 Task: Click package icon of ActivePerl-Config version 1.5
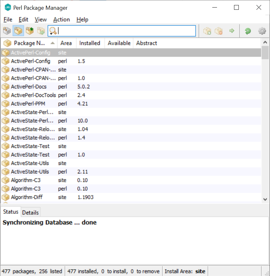tap(5, 61)
